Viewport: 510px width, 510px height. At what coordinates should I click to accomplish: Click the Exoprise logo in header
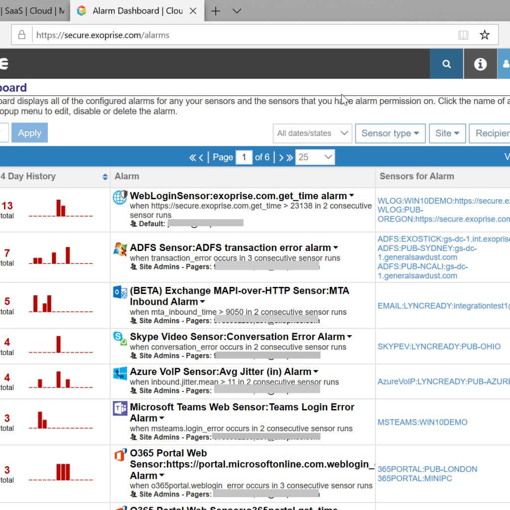click(x=4, y=64)
